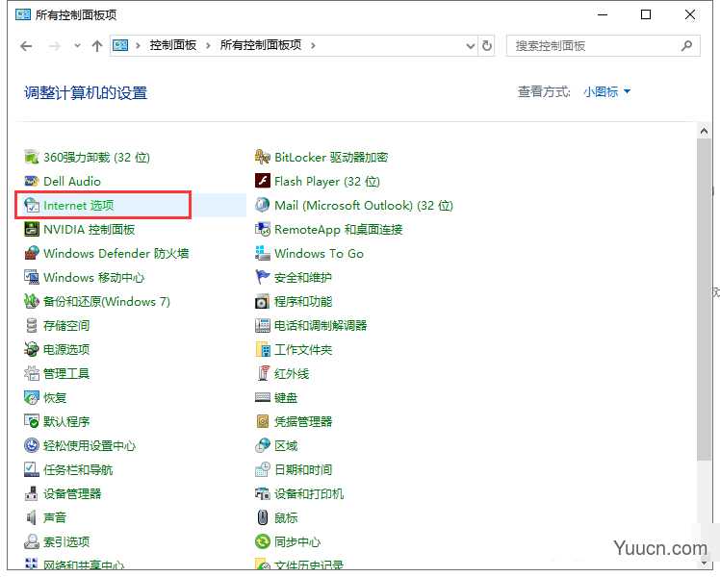Click the scrollbar up arrow
Screen dimensions: 720x577
pos(704,131)
